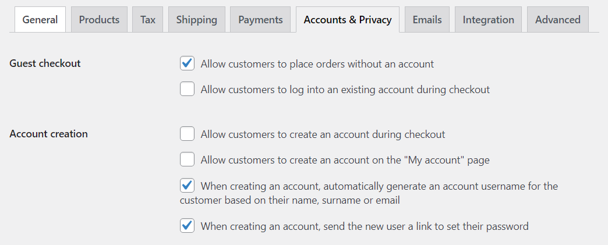Go to the Tax tab
Image resolution: width=608 pixels, height=245 pixels.
(148, 20)
